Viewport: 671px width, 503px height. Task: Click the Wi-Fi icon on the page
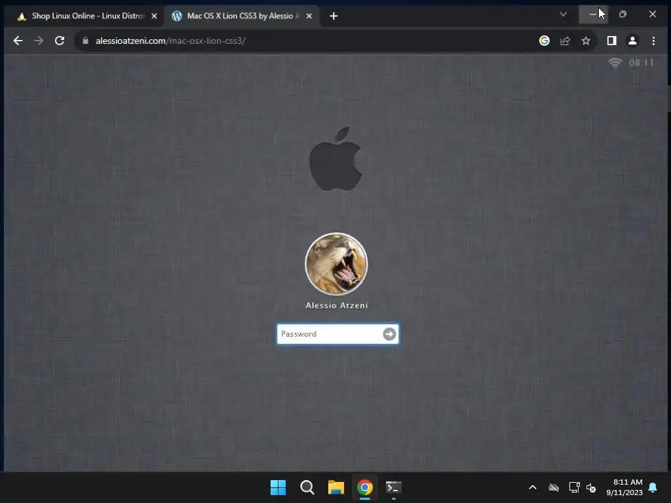click(615, 63)
